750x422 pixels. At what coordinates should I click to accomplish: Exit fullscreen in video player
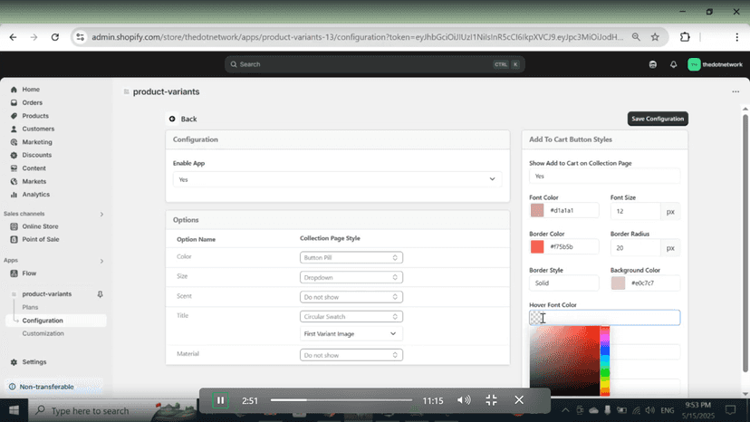[491, 400]
